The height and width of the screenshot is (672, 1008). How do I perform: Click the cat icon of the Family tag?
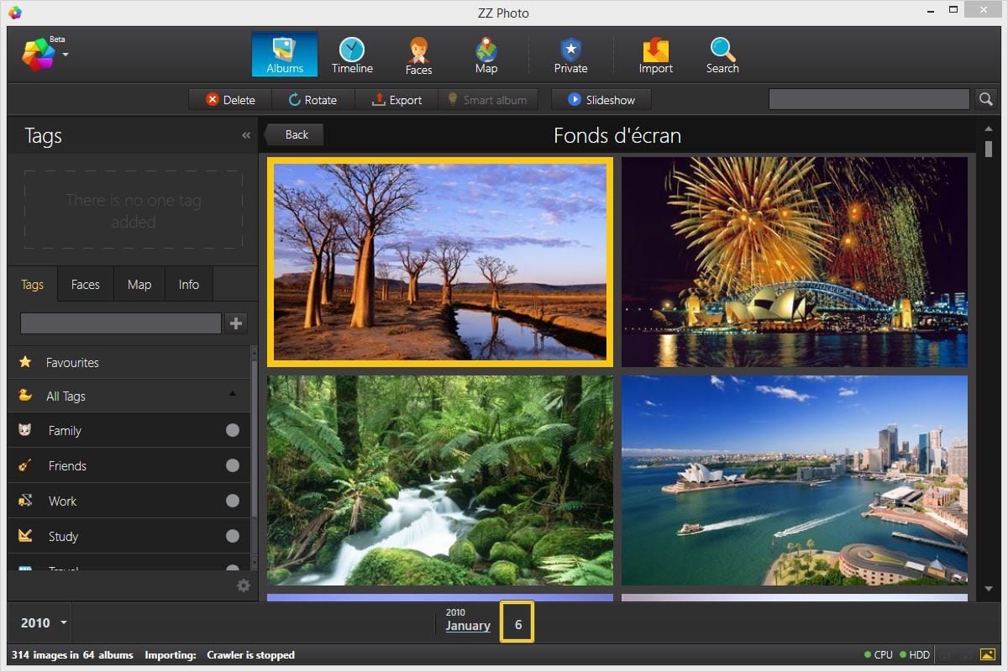[24, 430]
